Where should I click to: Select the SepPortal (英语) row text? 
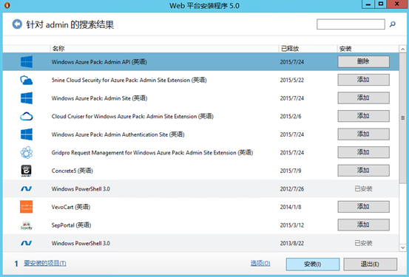(x=71, y=225)
